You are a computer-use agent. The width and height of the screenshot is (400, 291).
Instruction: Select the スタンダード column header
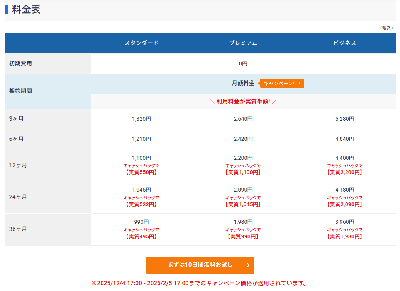(141, 43)
